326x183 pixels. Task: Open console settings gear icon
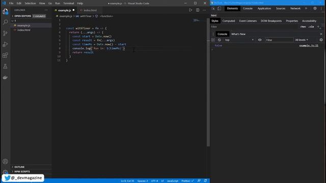[x=321, y=40]
